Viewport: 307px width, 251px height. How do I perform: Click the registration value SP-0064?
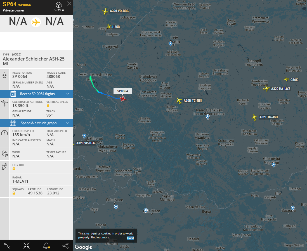[x=20, y=77]
